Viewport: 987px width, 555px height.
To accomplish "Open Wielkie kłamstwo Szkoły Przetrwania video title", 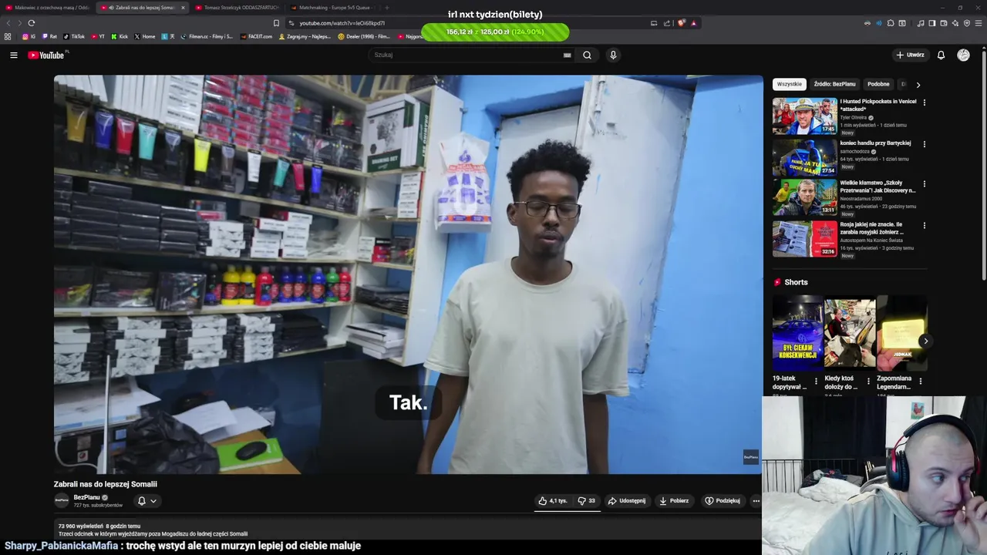I will pyautogui.click(x=878, y=187).
